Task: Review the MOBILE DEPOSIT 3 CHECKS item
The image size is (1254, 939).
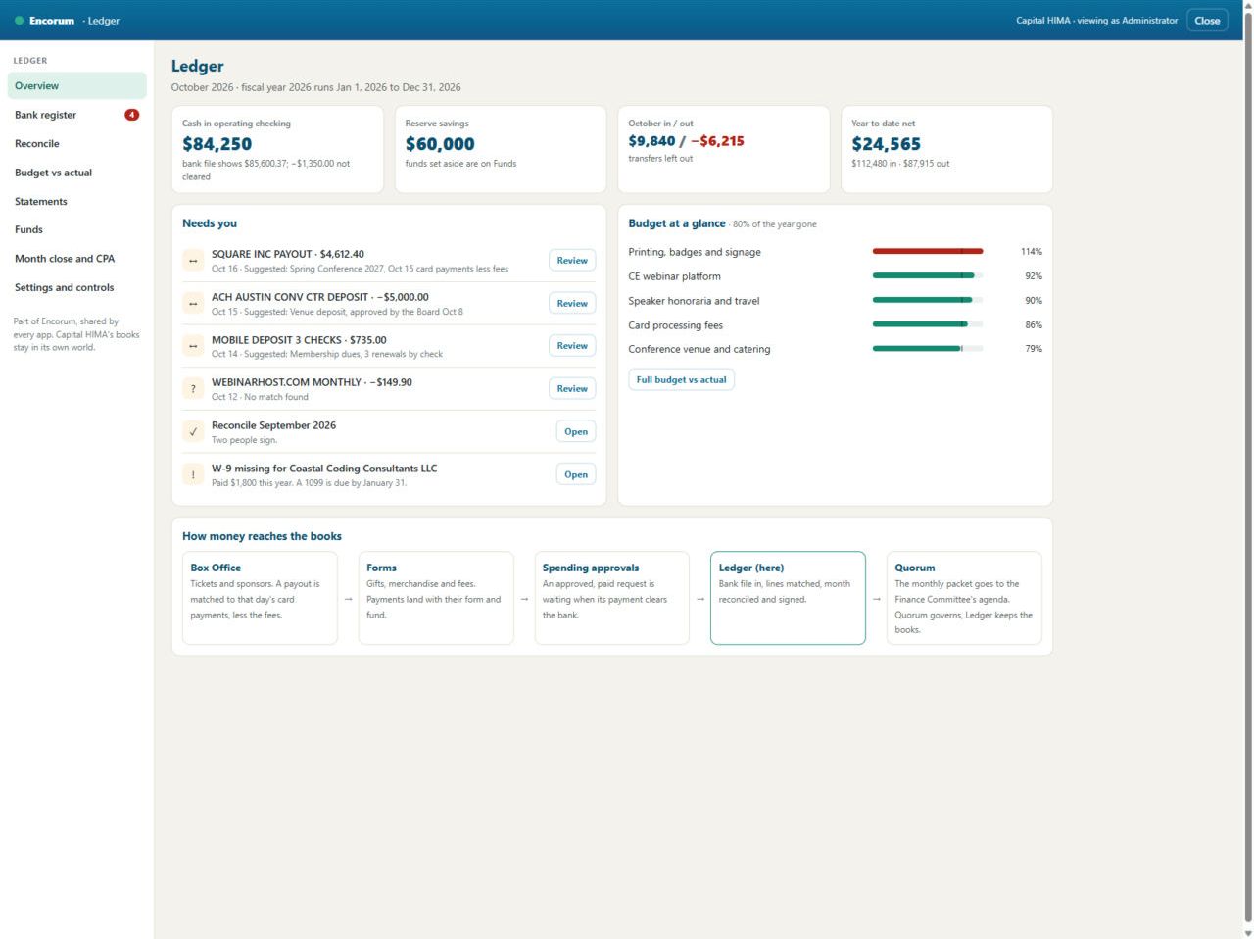Action: 572,346
